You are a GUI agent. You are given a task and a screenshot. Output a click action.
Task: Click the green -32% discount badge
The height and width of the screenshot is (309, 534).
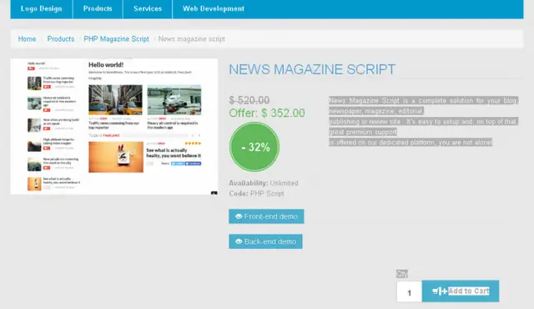254,147
